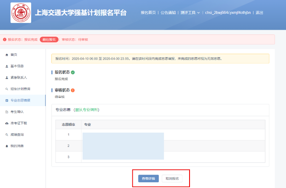Image resolution: width=286 pixels, height=188 pixels.
Task: Click the red 前往报名 button
Action: [49, 39]
